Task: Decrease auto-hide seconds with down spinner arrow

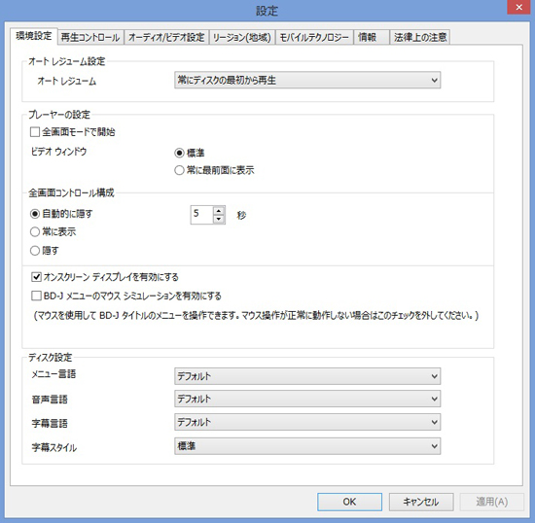Action: coord(218,219)
